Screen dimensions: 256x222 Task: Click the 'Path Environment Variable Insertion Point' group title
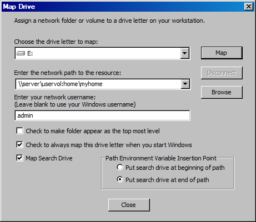(x=161, y=158)
